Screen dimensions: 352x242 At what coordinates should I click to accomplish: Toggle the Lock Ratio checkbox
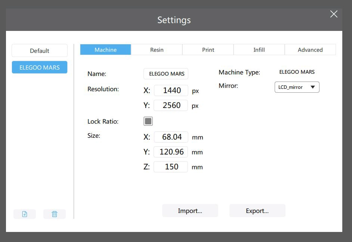(148, 121)
